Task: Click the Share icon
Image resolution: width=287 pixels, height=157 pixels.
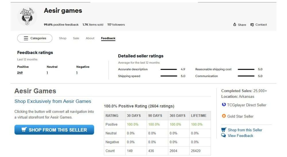Action: 235,24
